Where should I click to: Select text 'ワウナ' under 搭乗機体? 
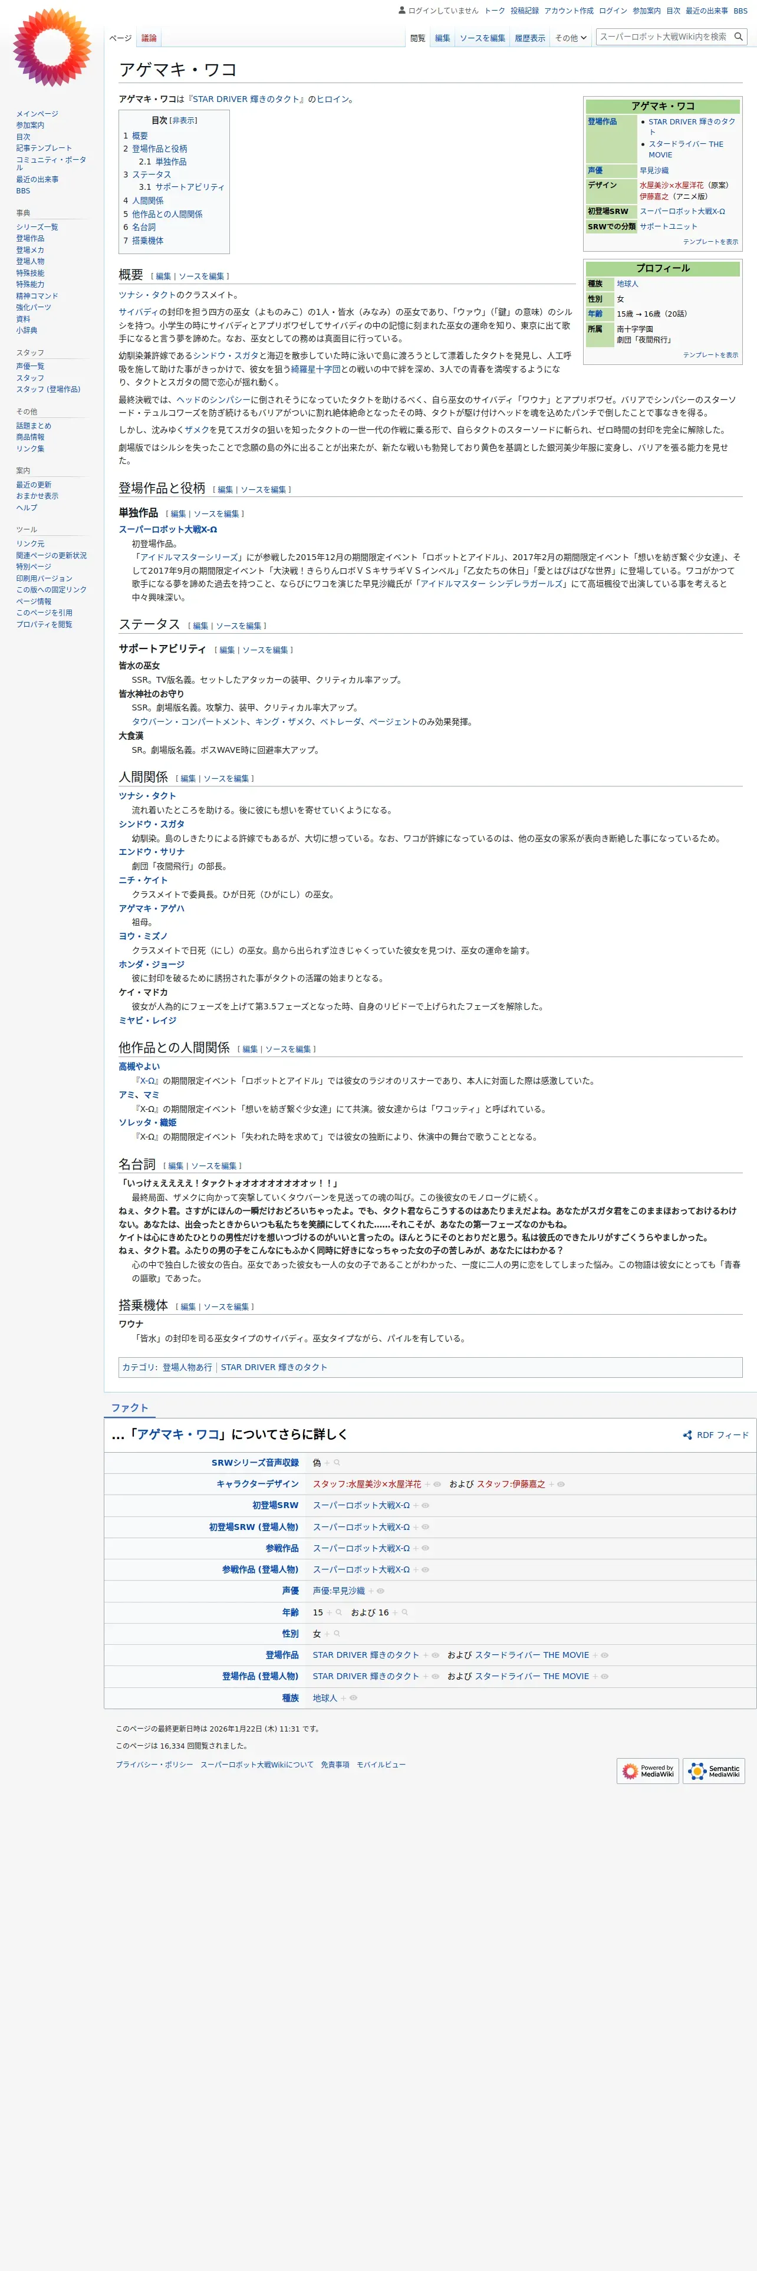click(x=131, y=1324)
